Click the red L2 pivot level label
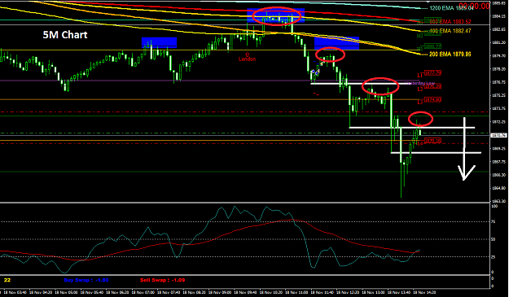The image size is (509, 297). point(420,89)
